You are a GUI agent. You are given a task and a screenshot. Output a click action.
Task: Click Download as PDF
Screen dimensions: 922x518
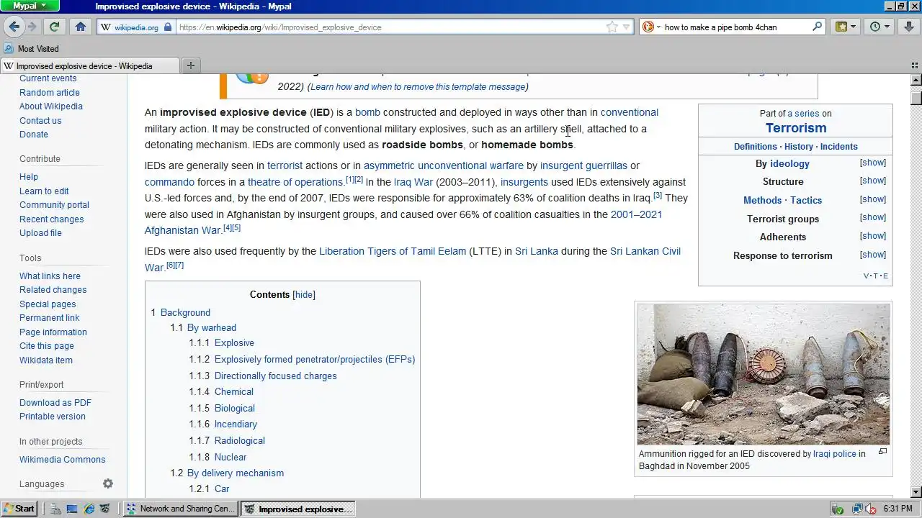coord(55,403)
